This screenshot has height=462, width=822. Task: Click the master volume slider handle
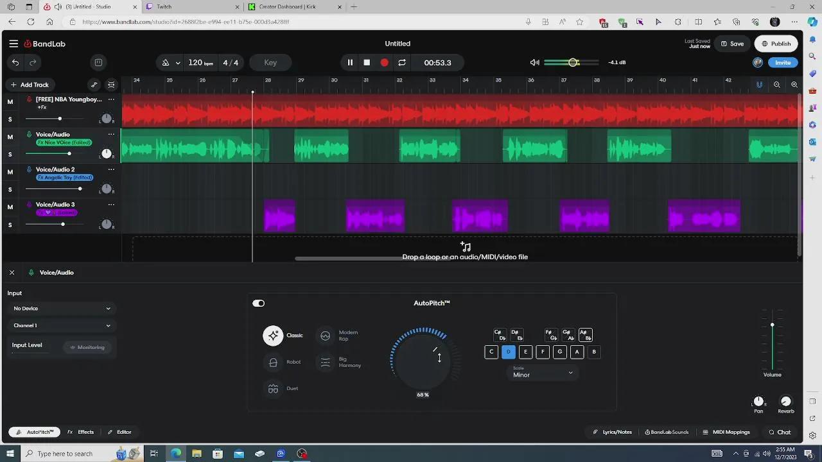coord(573,62)
